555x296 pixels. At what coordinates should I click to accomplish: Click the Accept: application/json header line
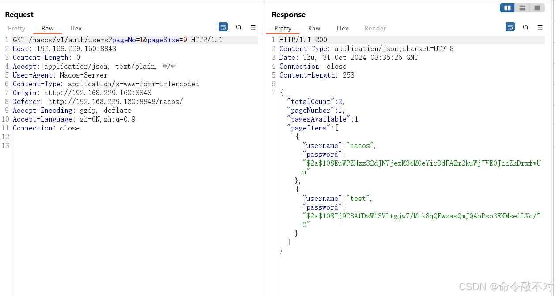tap(94, 67)
